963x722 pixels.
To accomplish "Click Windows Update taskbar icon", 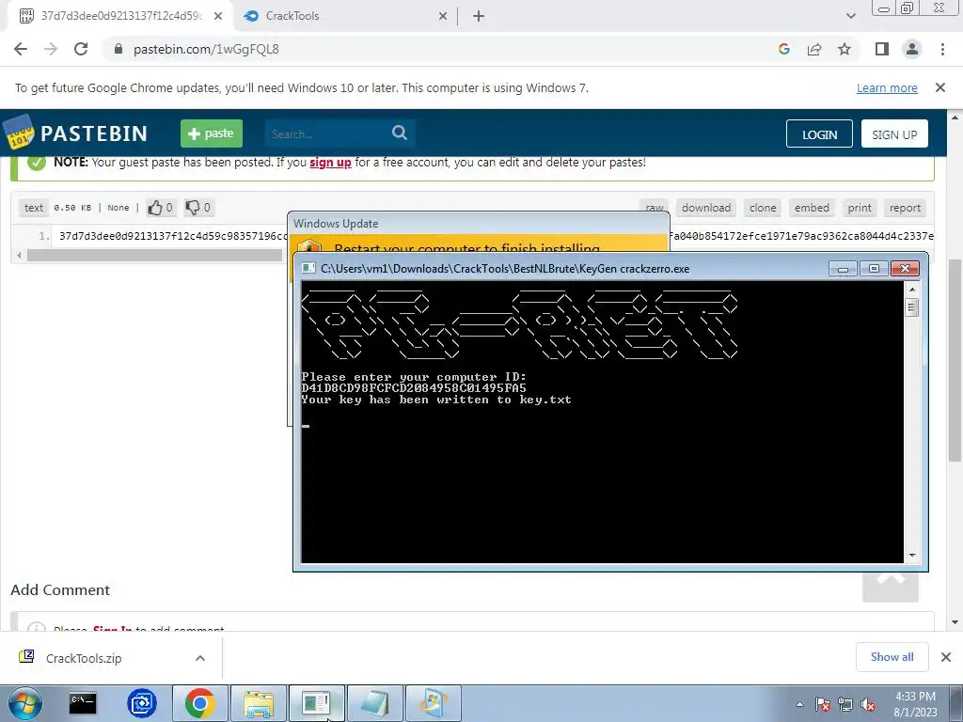I will coord(433,703).
